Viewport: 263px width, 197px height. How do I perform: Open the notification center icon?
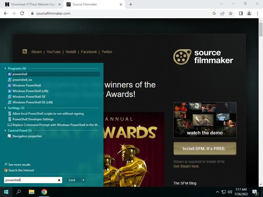255,192
